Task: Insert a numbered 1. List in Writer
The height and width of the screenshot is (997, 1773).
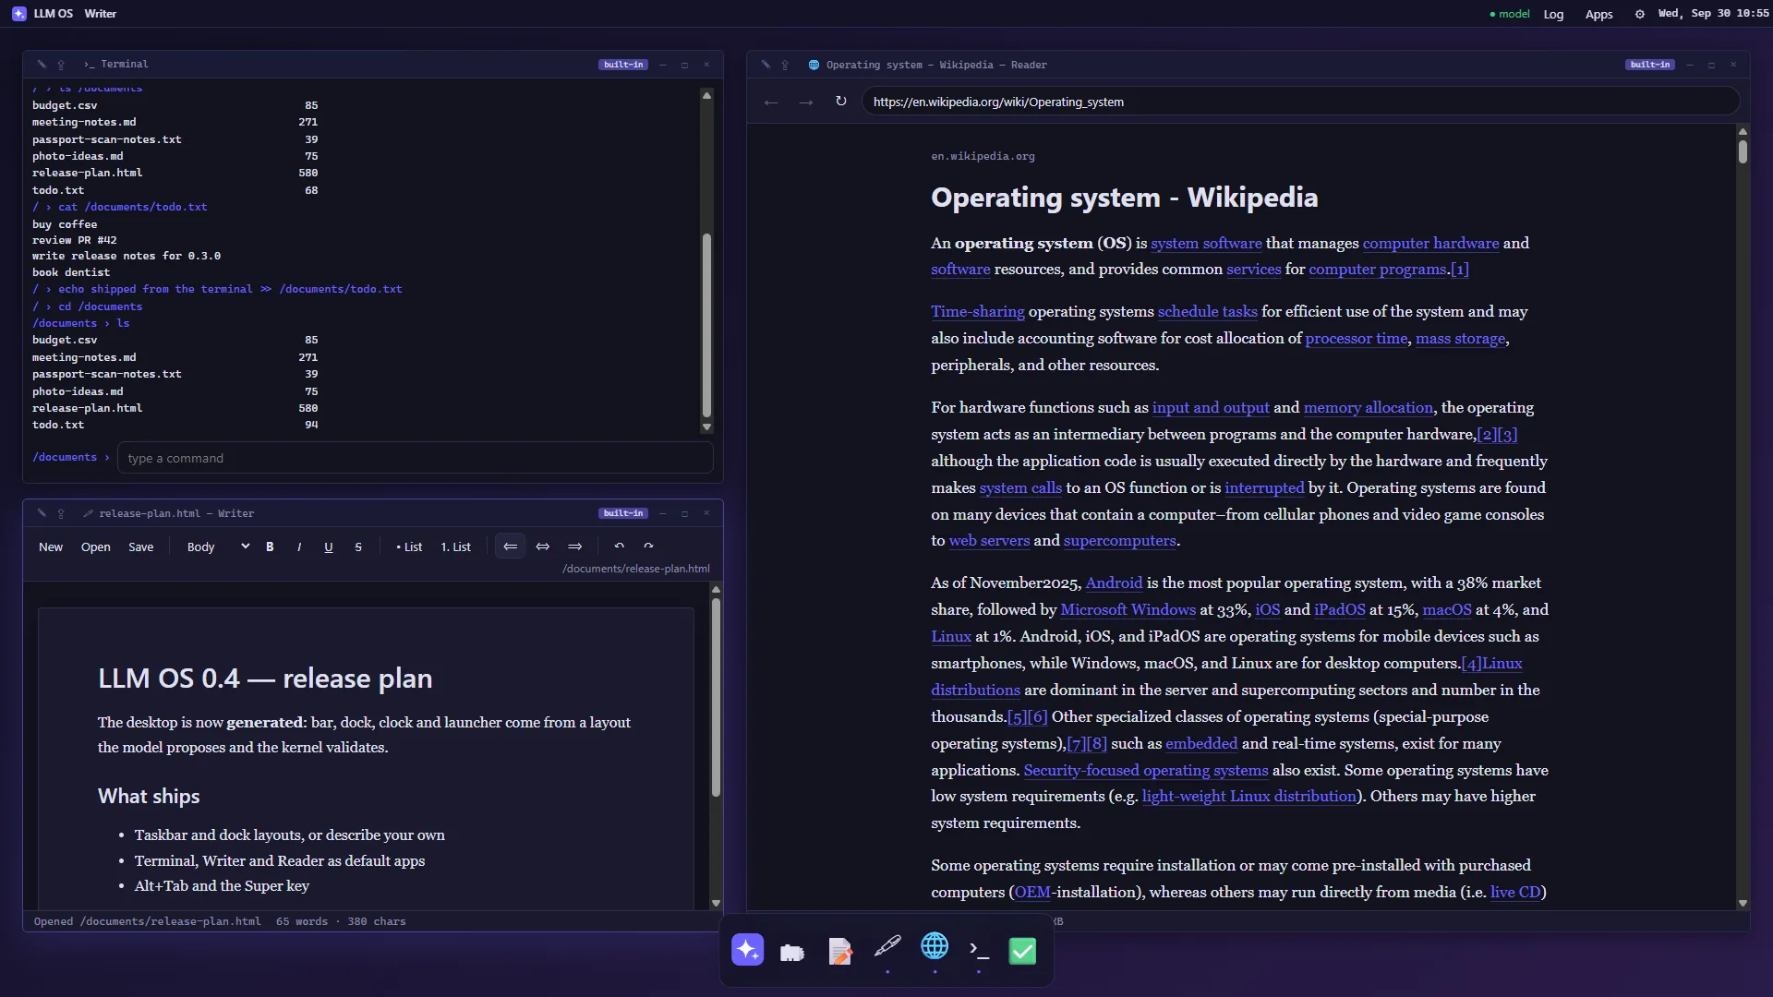Action: click(456, 547)
